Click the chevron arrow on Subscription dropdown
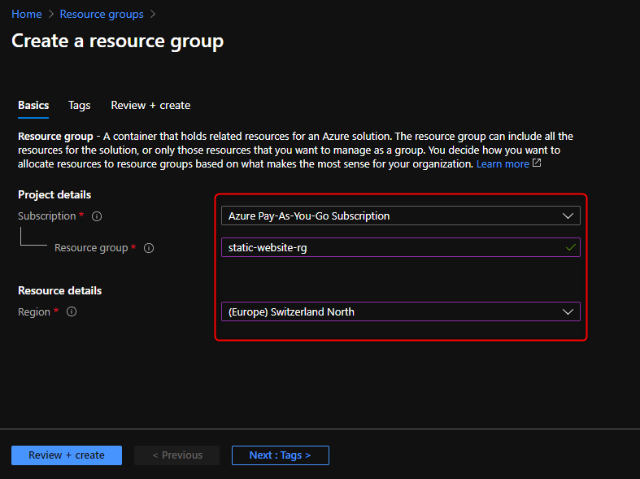The image size is (640, 479). click(568, 216)
